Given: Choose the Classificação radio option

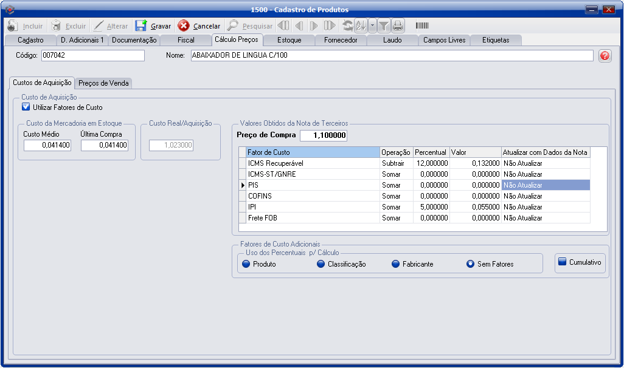Looking at the screenshot, I should [321, 264].
